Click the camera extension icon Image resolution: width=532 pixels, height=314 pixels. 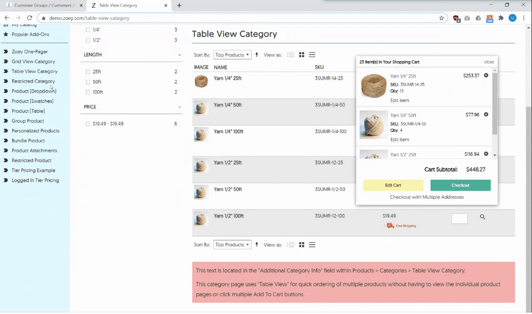click(x=467, y=18)
